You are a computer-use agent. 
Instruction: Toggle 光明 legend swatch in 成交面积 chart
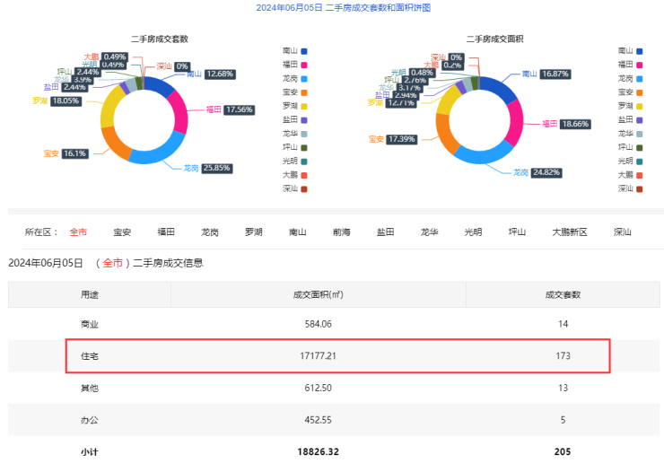point(640,162)
